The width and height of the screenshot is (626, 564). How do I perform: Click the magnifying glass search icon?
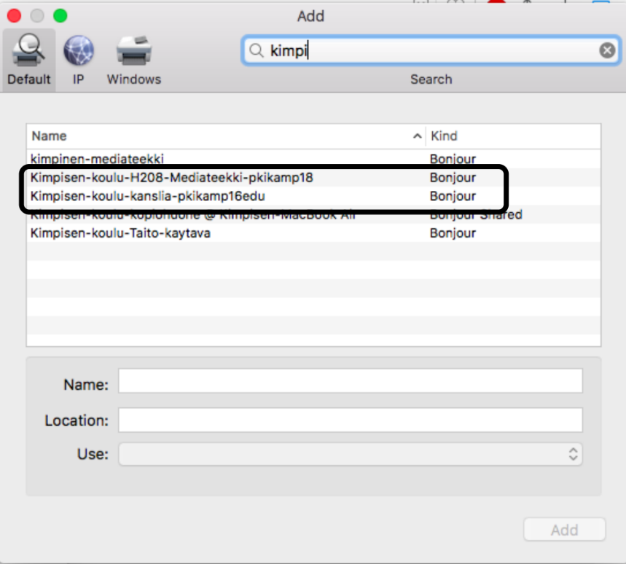[256, 50]
